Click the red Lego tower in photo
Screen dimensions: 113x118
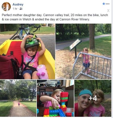click(64, 101)
